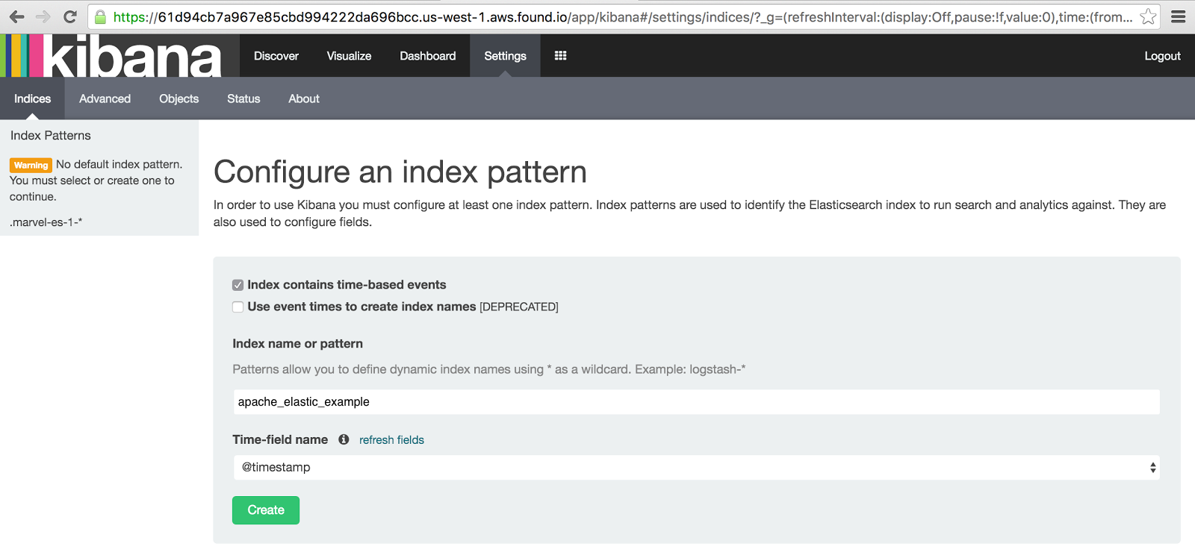The image size is (1195, 555).
Task: Select the .marvel-es-1-* index pattern
Action: pos(46,222)
